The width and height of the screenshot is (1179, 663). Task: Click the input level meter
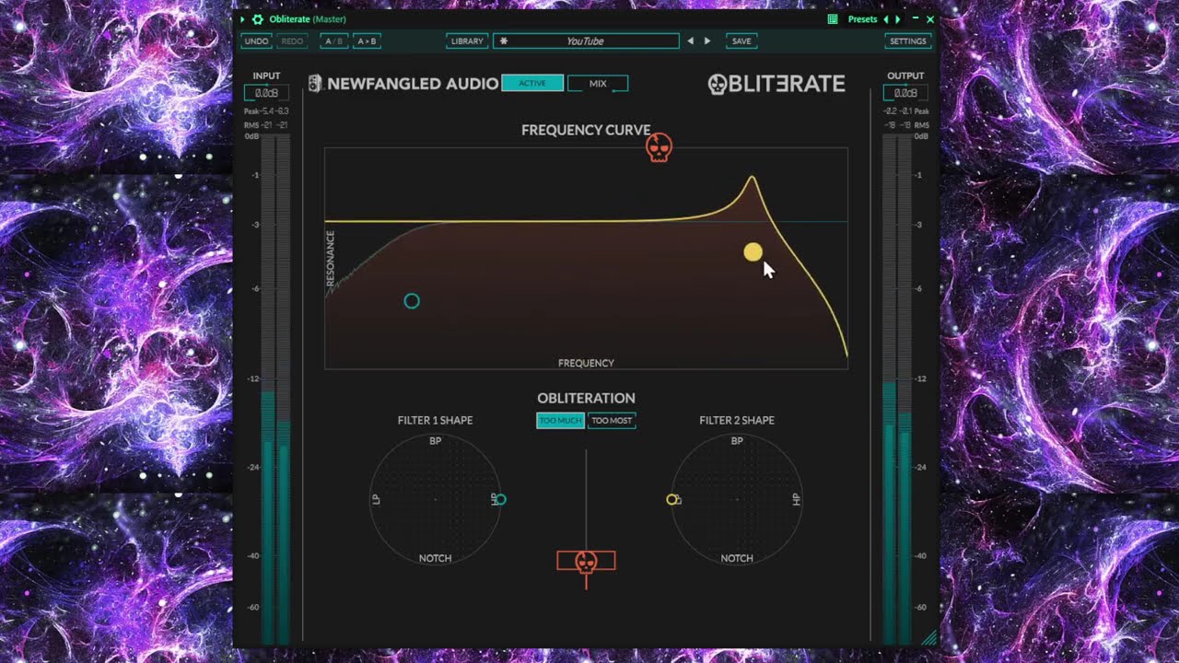tap(275, 389)
